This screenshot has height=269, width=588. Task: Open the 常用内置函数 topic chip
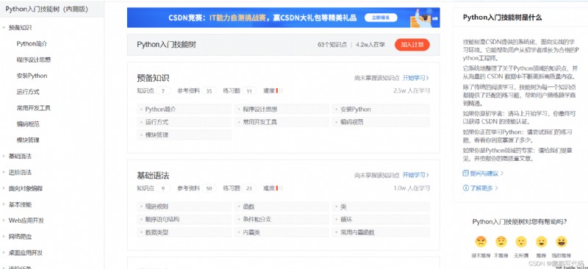381,232
